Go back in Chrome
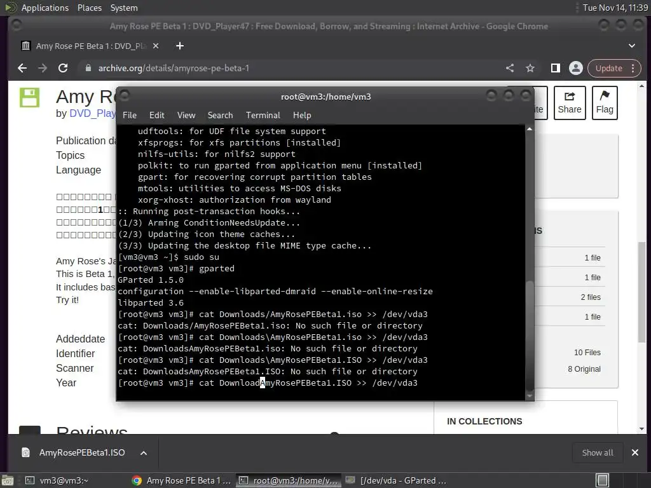The image size is (651, 488). [x=22, y=68]
